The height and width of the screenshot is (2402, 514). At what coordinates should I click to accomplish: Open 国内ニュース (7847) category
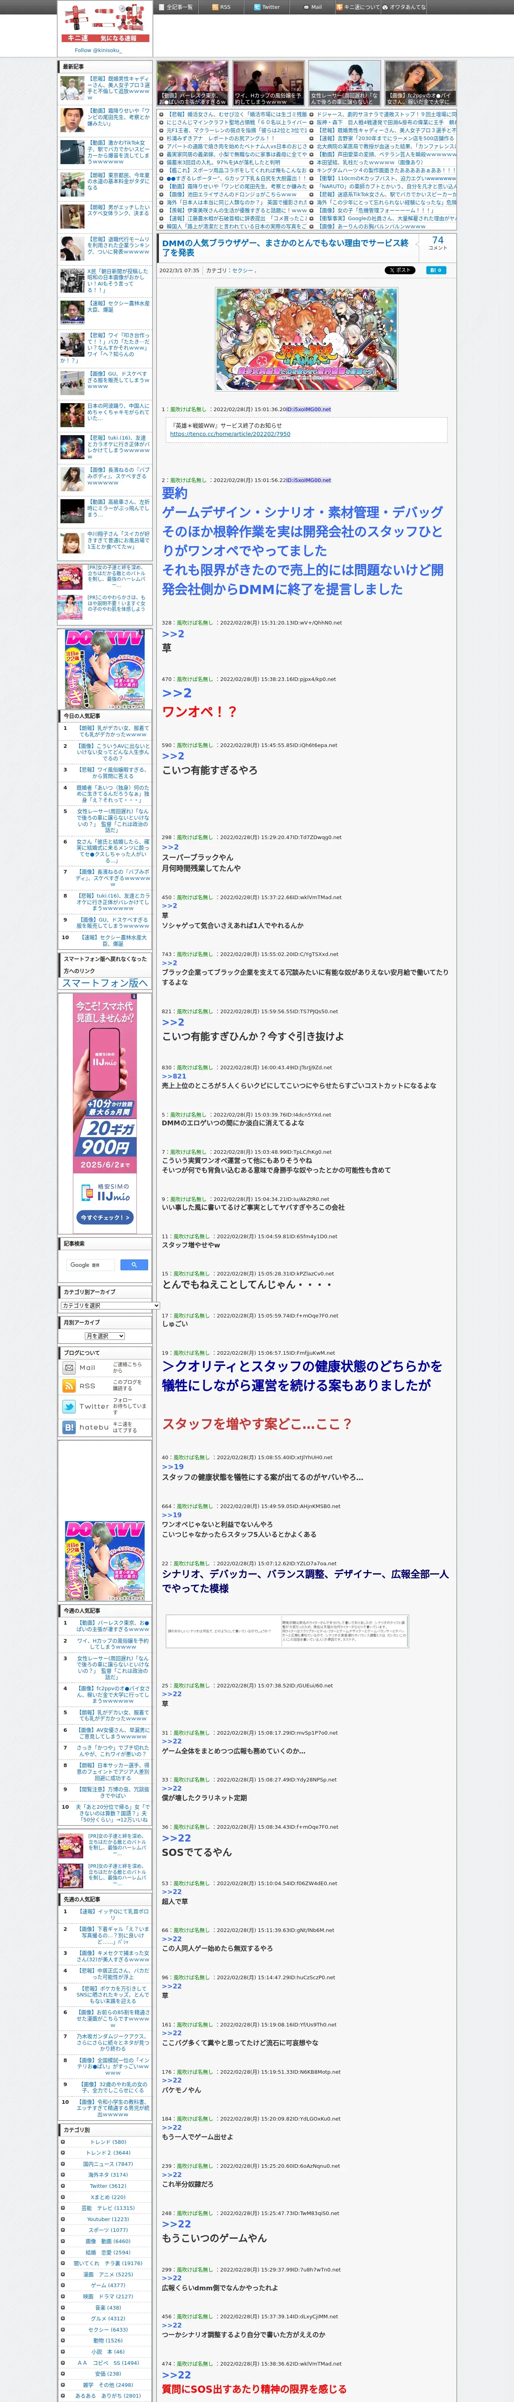pos(107,2163)
